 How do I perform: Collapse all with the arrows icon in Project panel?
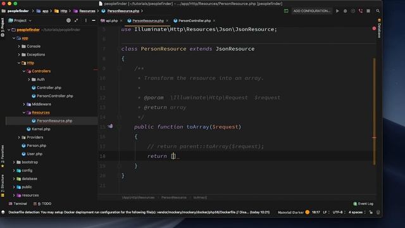76,20
